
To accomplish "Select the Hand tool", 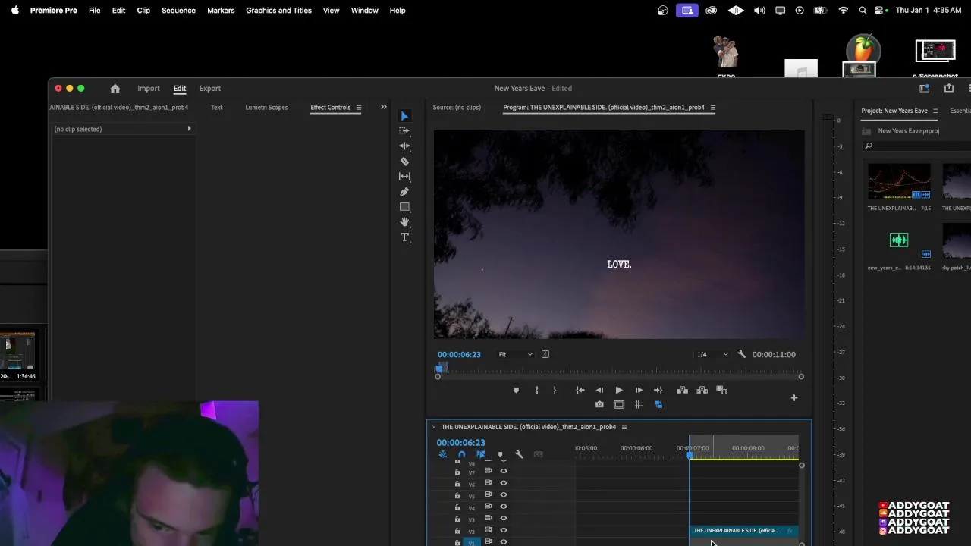I will click(x=404, y=222).
